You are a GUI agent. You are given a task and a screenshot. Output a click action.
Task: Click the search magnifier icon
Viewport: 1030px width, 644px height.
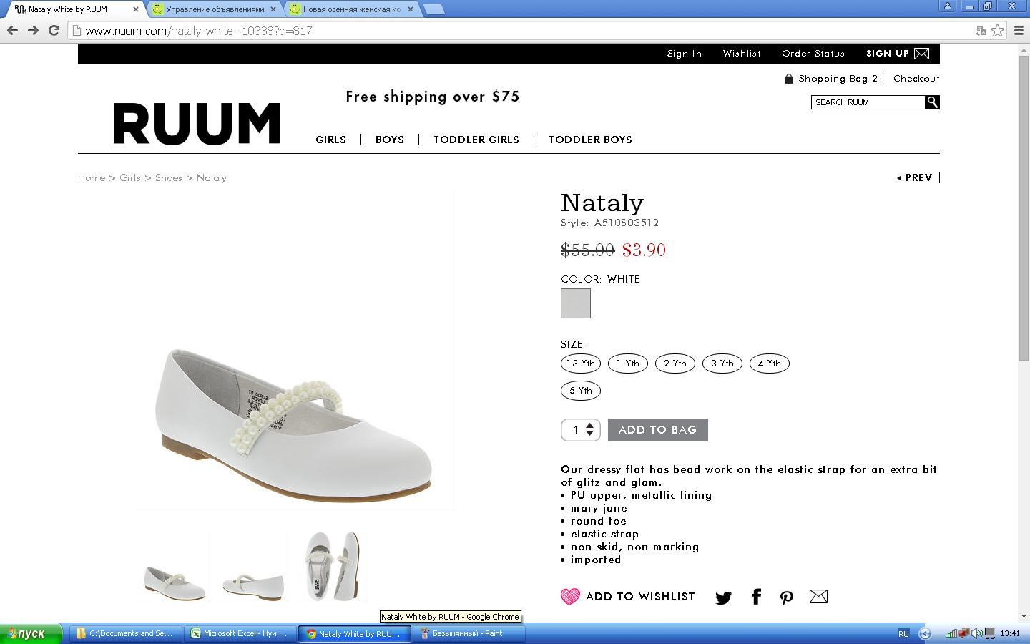[x=932, y=102]
